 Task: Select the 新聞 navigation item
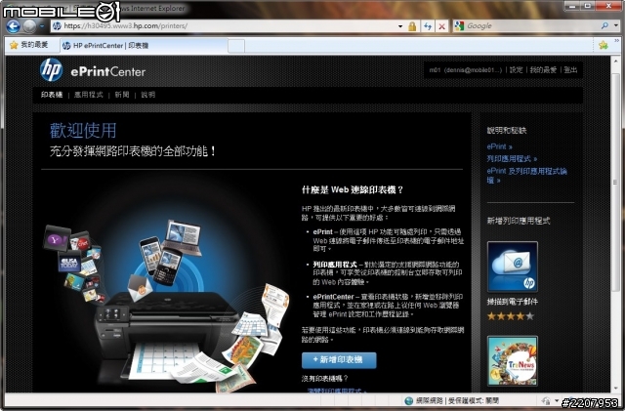tap(122, 95)
